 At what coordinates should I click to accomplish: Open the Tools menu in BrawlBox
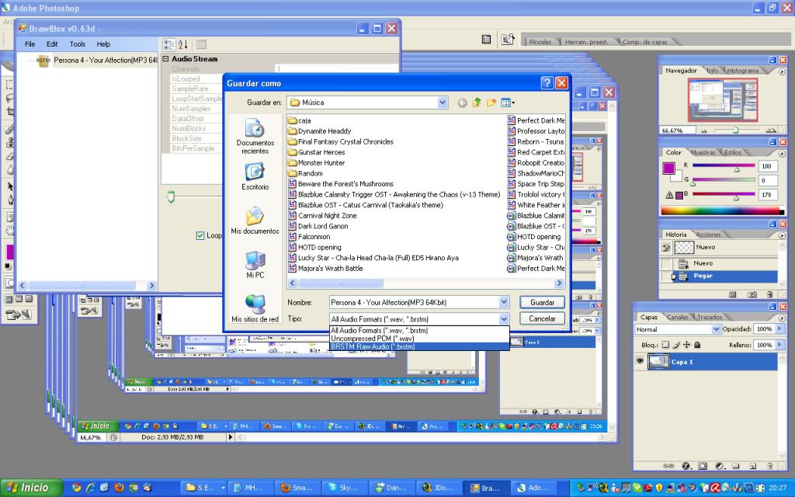coord(78,44)
